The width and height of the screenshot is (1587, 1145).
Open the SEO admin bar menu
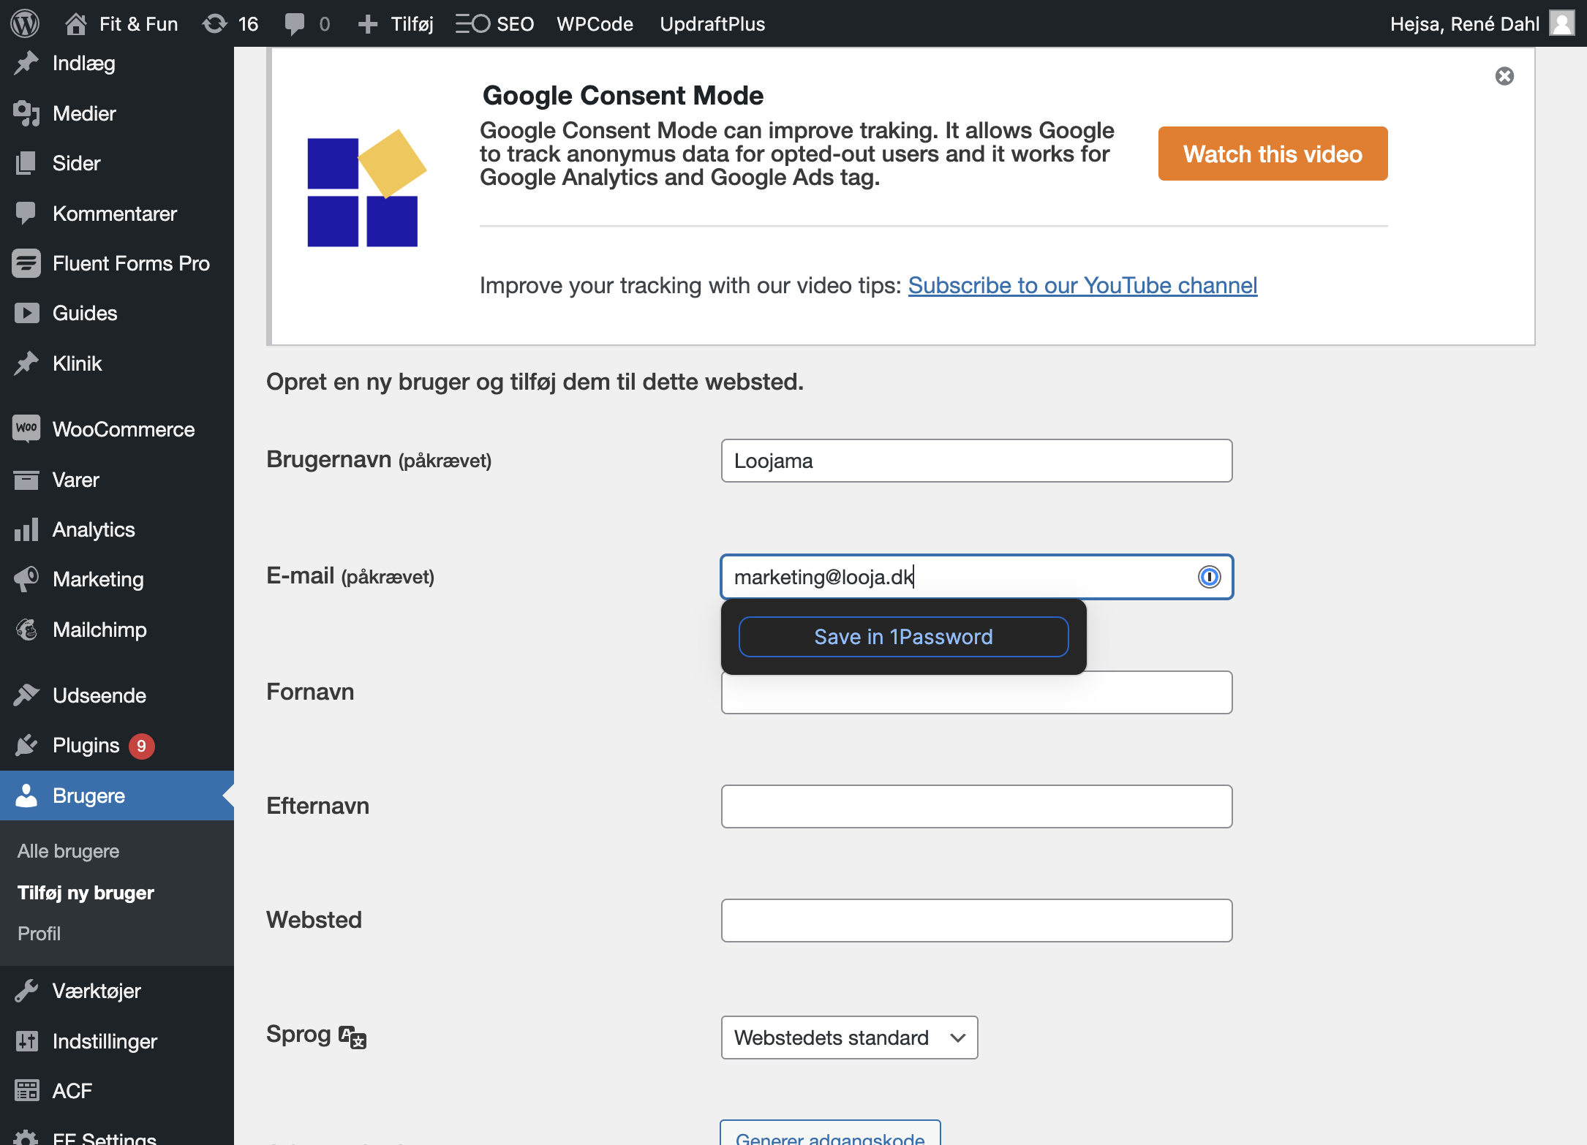(495, 23)
